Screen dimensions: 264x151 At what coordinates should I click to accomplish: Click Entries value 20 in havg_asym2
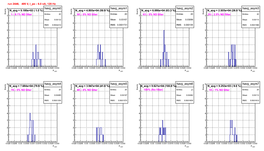point(192,14)
